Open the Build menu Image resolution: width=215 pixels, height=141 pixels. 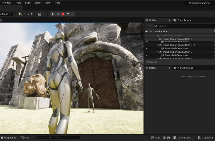pyautogui.click(x=28, y=3)
